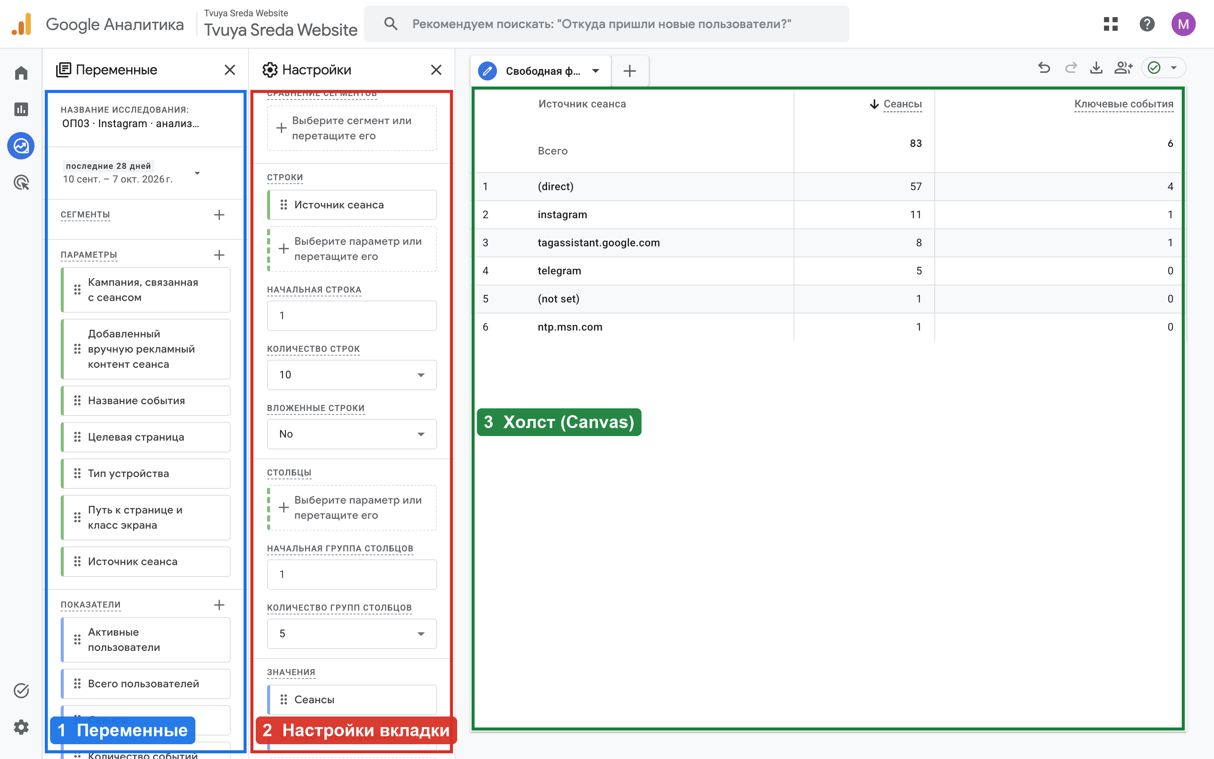Click the search field at the top

[x=606, y=24]
